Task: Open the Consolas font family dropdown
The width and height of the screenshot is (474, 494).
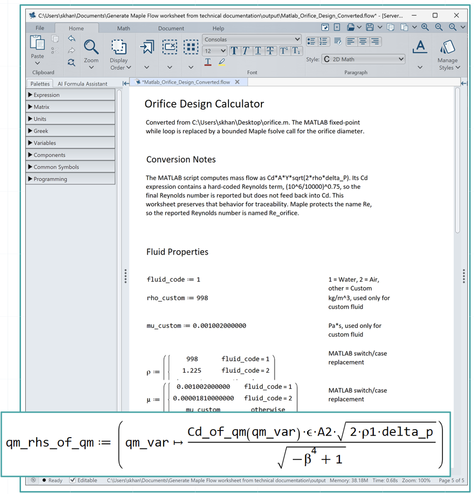Action: click(x=252, y=39)
